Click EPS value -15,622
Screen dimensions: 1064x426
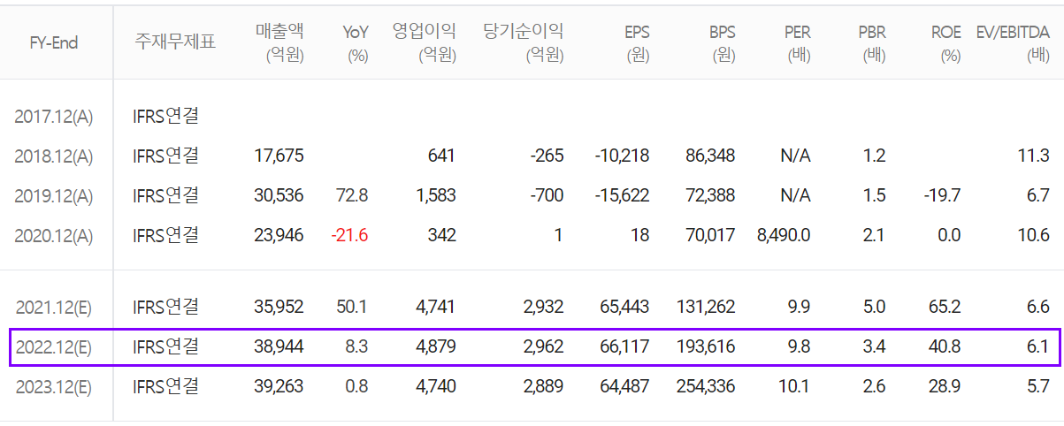pyautogui.click(x=622, y=196)
